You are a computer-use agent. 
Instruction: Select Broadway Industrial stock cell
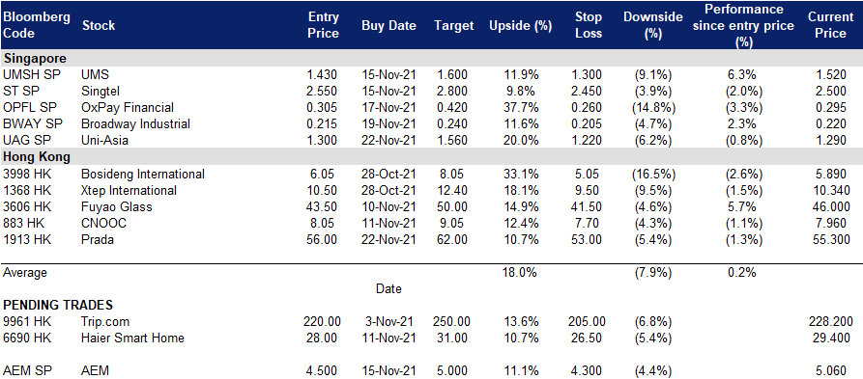click(135, 124)
